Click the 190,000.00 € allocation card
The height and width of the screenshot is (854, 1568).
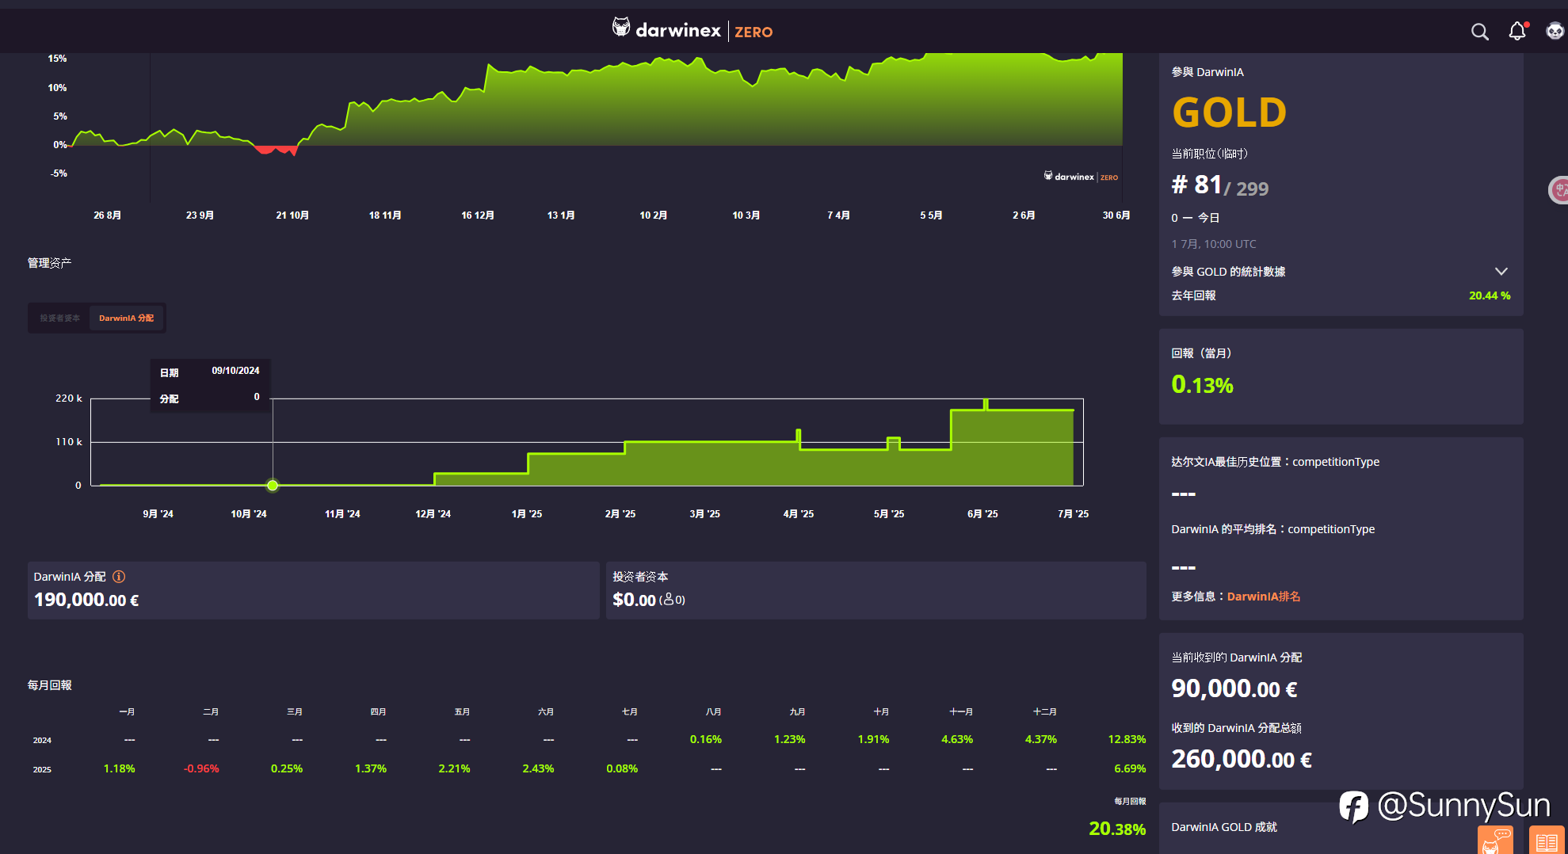[x=314, y=590]
